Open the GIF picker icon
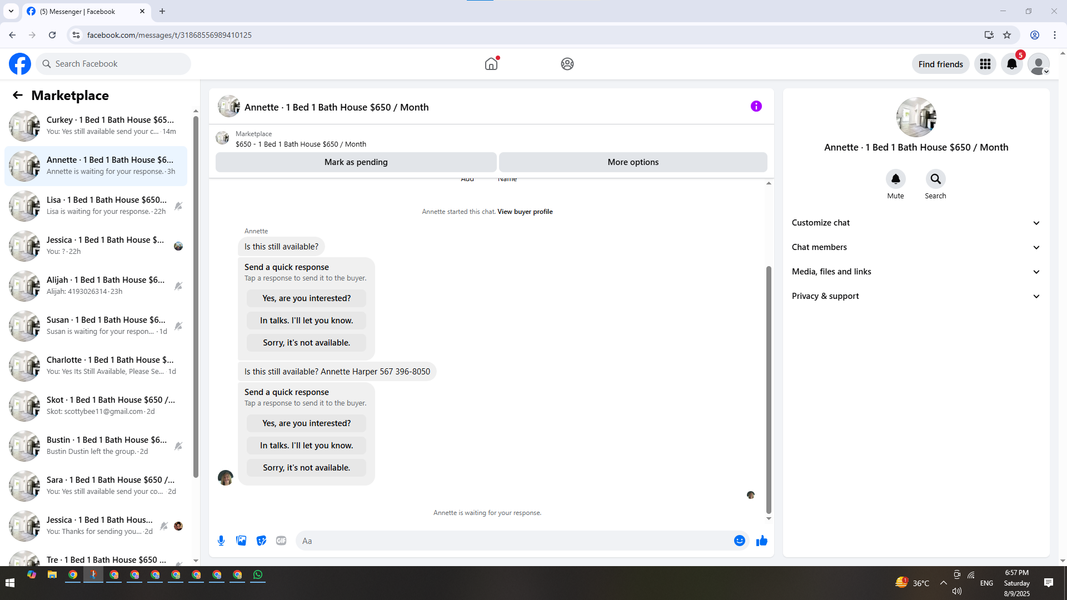The image size is (1067, 600). pyautogui.click(x=281, y=541)
